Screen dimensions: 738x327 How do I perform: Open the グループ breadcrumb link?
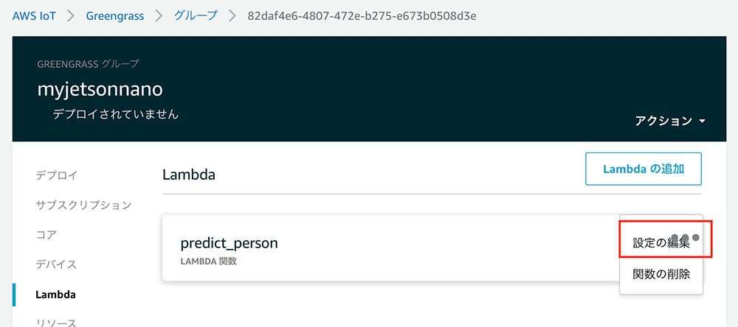[x=196, y=15]
